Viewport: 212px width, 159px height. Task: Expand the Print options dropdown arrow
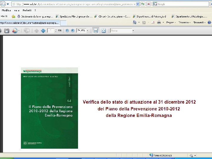tap(163, 22)
